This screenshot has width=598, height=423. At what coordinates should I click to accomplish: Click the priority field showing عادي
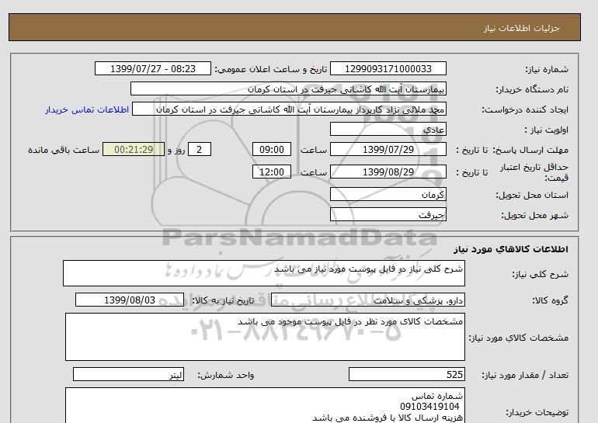point(388,129)
